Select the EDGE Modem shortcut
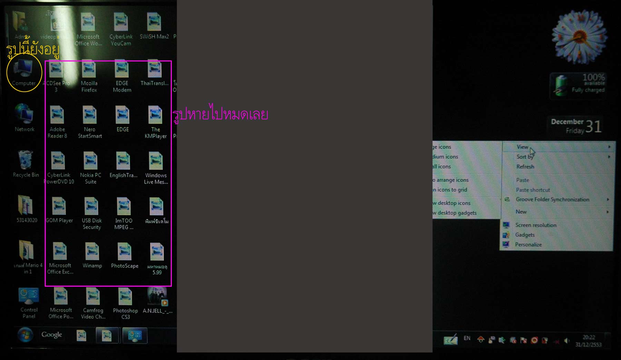The width and height of the screenshot is (621, 360). point(122,77)
